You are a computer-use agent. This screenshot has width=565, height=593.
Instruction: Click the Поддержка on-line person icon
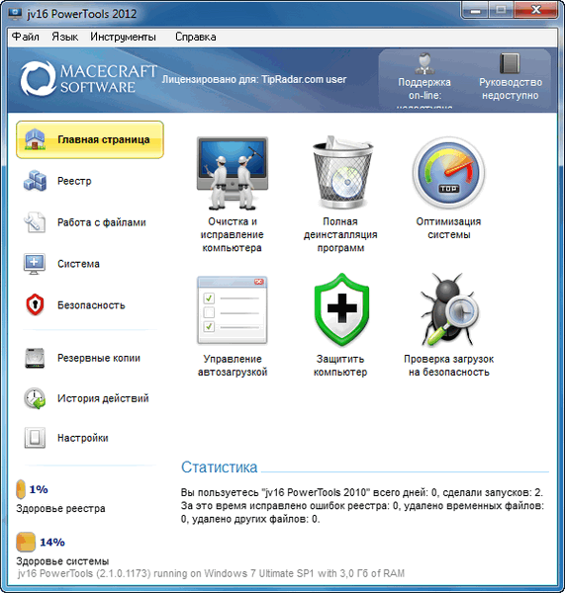(x=424, y=63)
